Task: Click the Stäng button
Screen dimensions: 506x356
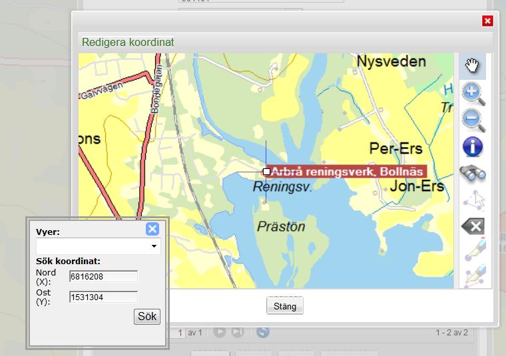Action: pos(285,305)
